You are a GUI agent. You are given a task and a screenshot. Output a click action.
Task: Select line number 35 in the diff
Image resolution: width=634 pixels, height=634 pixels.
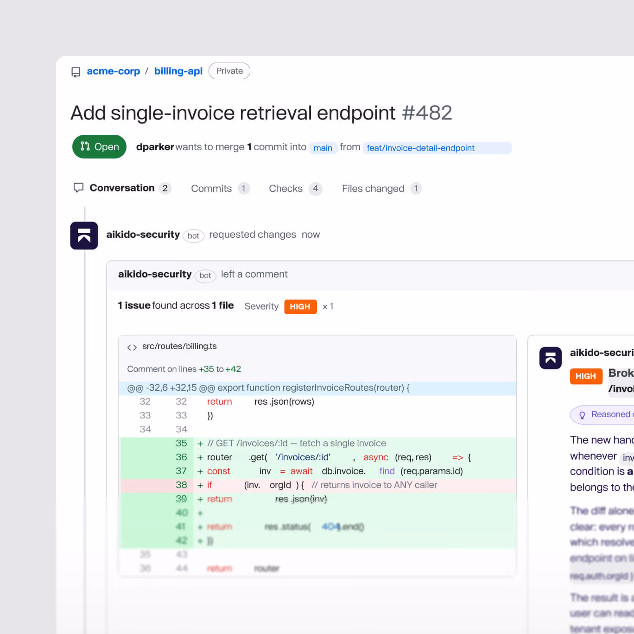(x=181, y=443)
